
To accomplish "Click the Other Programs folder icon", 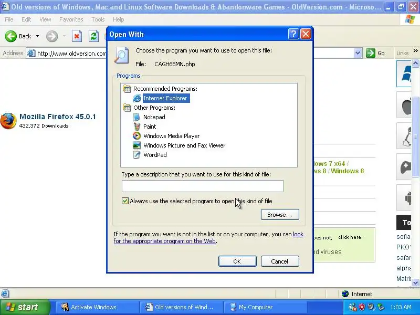I will pyautogui.click(x=127, y=108).
